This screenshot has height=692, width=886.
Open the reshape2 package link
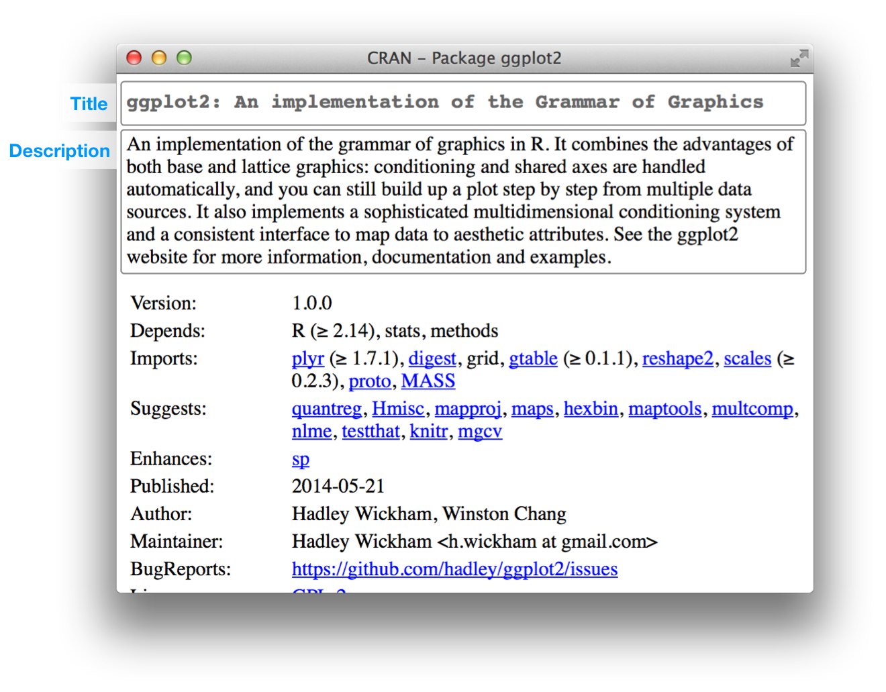(678, 359)
